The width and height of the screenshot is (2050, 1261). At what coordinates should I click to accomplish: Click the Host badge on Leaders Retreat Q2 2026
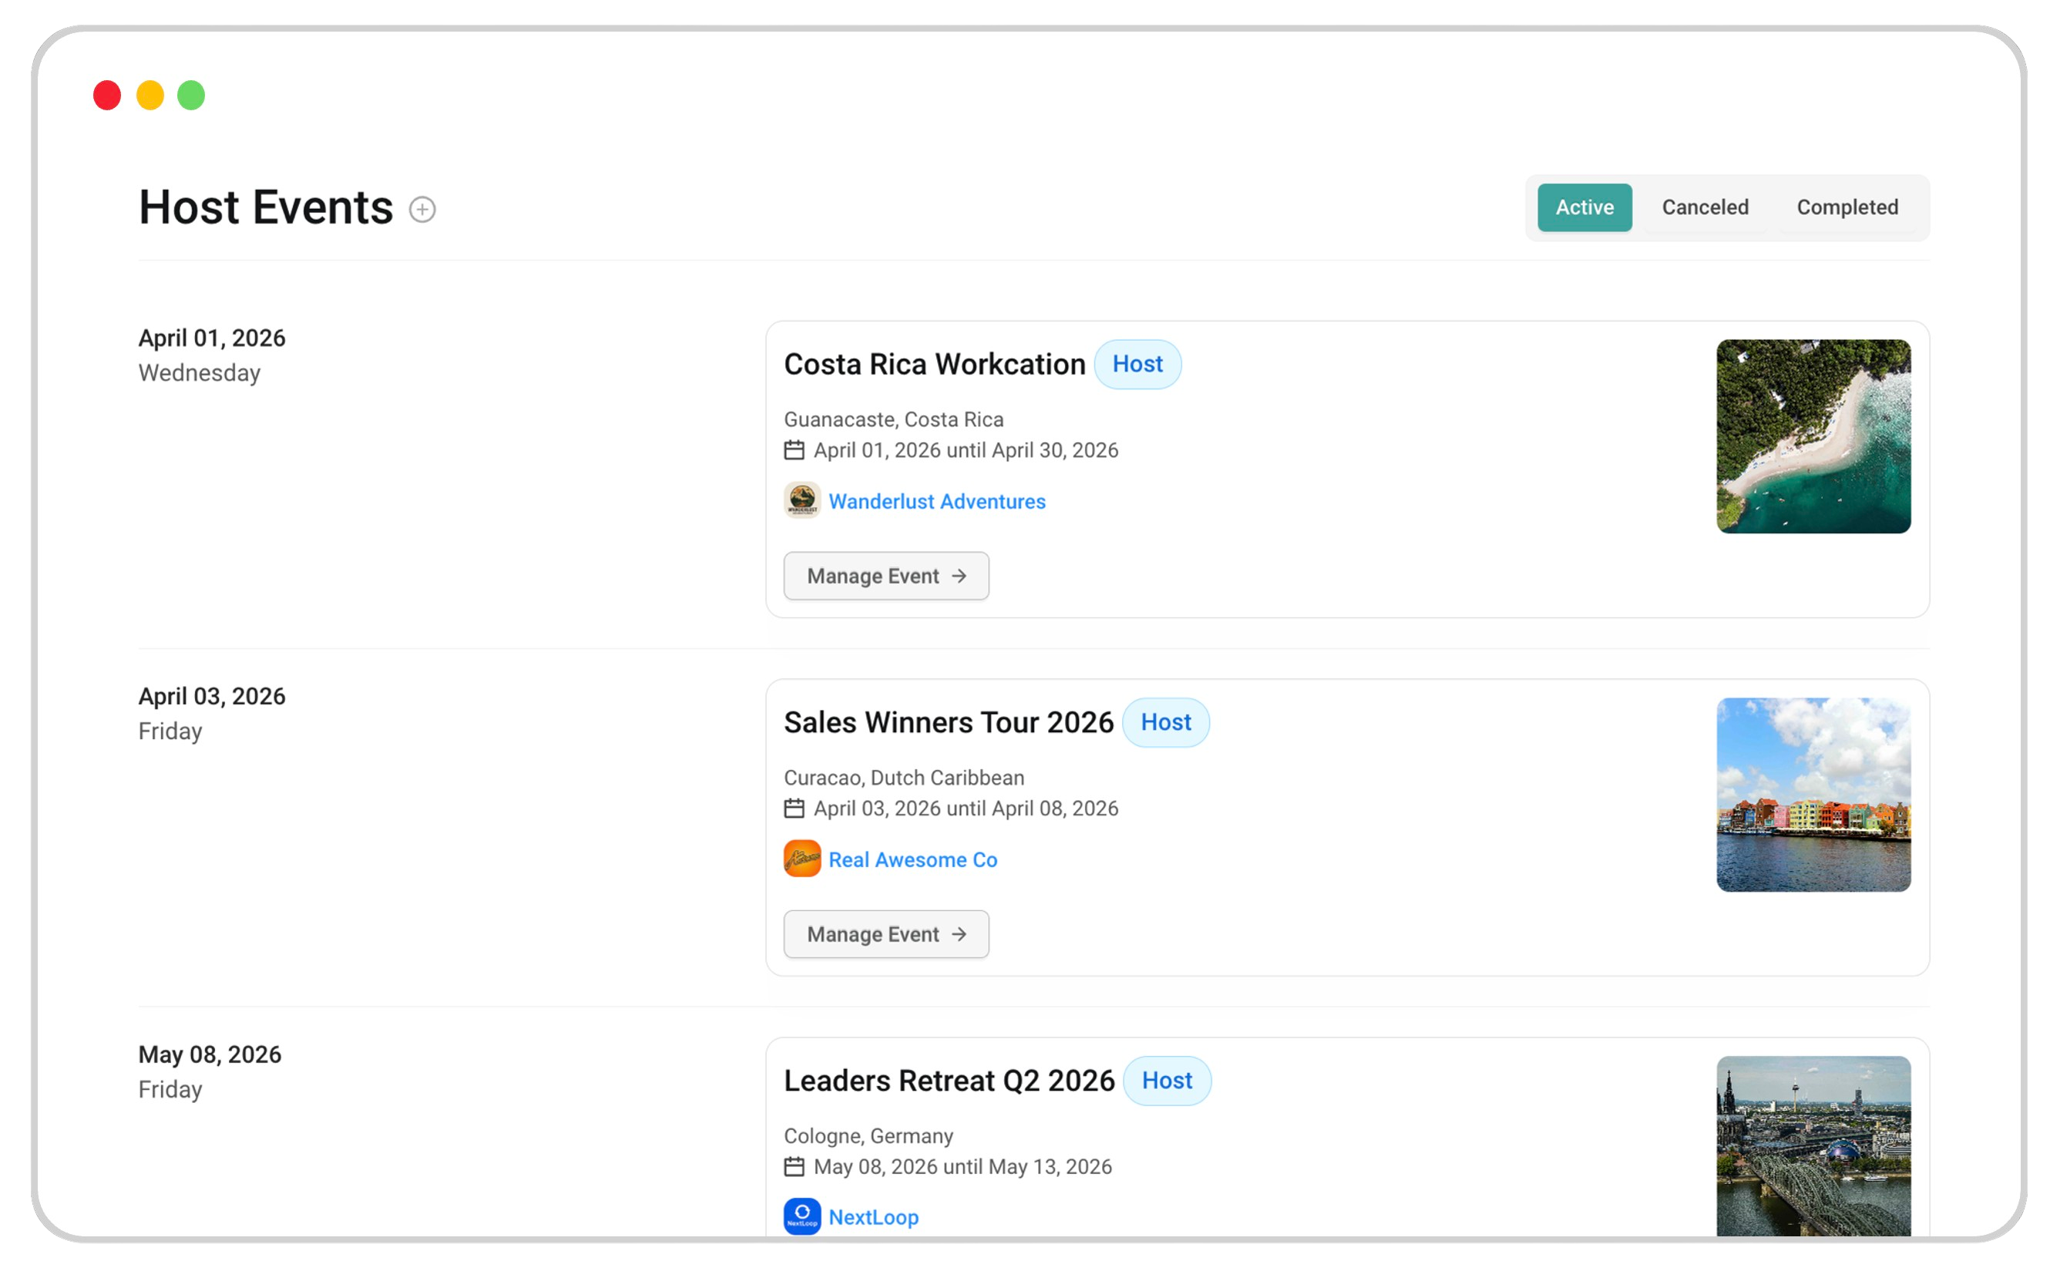tap(1166, 1081)
